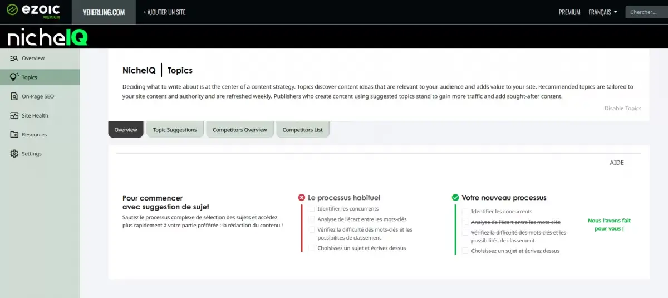
Task: Select the Topics lightbulb icon
Action: [x=14, y=77]
